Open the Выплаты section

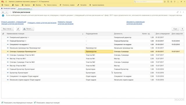tap(37, 5)
